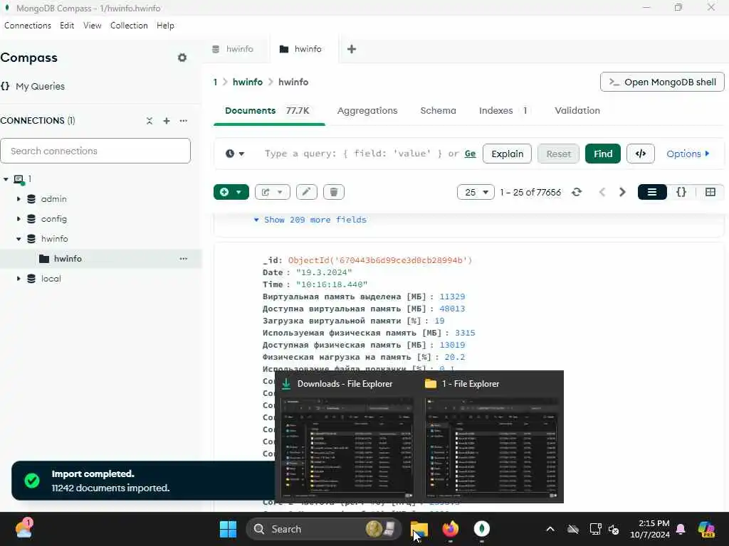Switch to Indexes tab
The image size is (729, 546).
pyautogui.click(x=503, y=110)
